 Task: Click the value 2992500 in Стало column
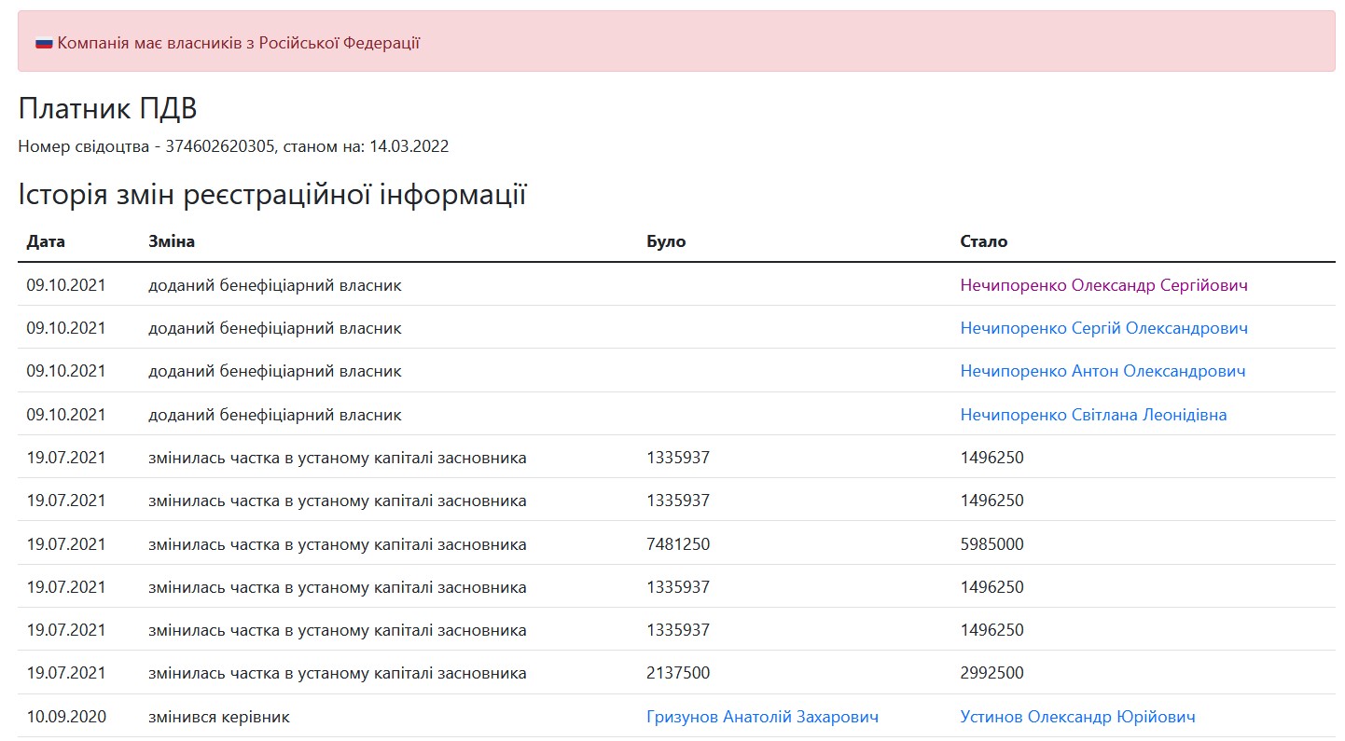(992, 673)
